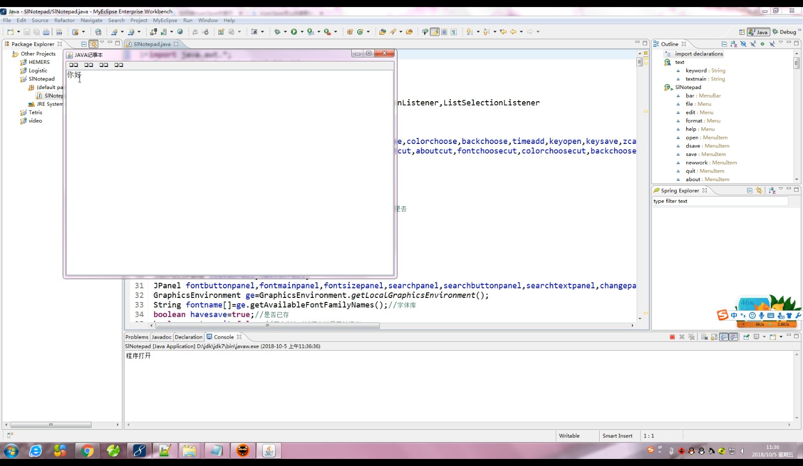The image size is (803, 466).
Task: Toggle Show Console on Standard Out change
Action: tap(724, 337)
